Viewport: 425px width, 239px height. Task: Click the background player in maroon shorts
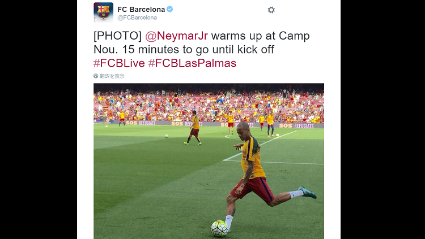[x=194, y=128]
